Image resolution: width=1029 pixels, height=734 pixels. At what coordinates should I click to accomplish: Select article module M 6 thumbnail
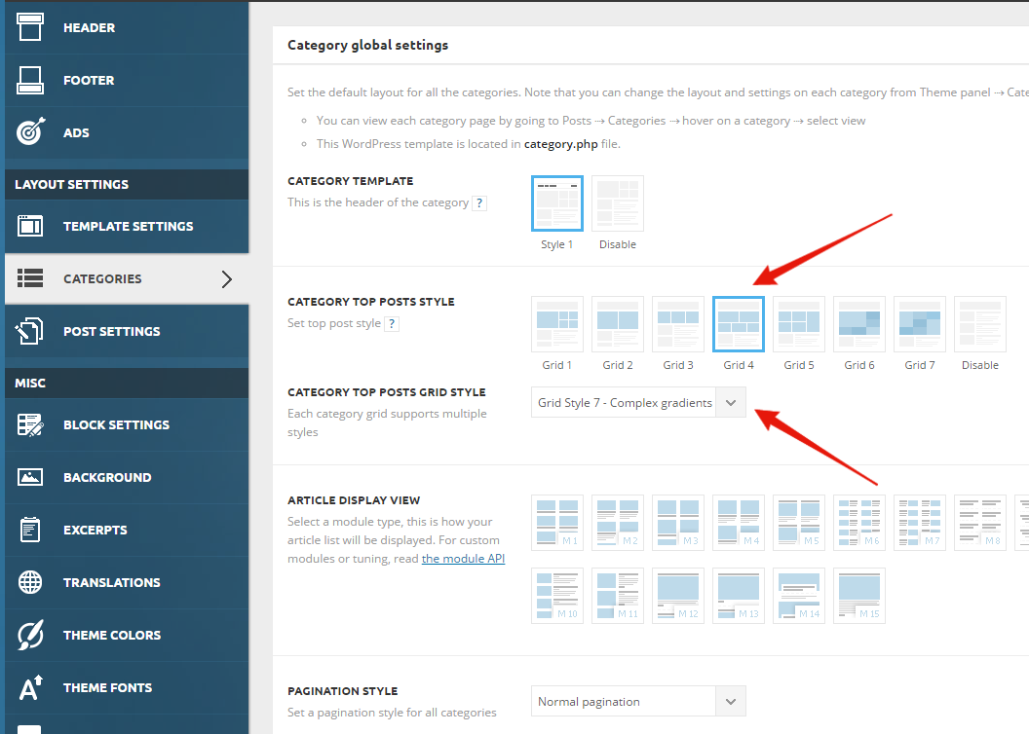[859, 523]
